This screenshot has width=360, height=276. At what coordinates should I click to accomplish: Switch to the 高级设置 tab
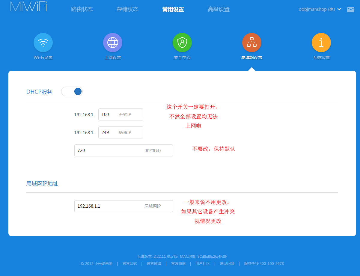(x=219, y=9)
